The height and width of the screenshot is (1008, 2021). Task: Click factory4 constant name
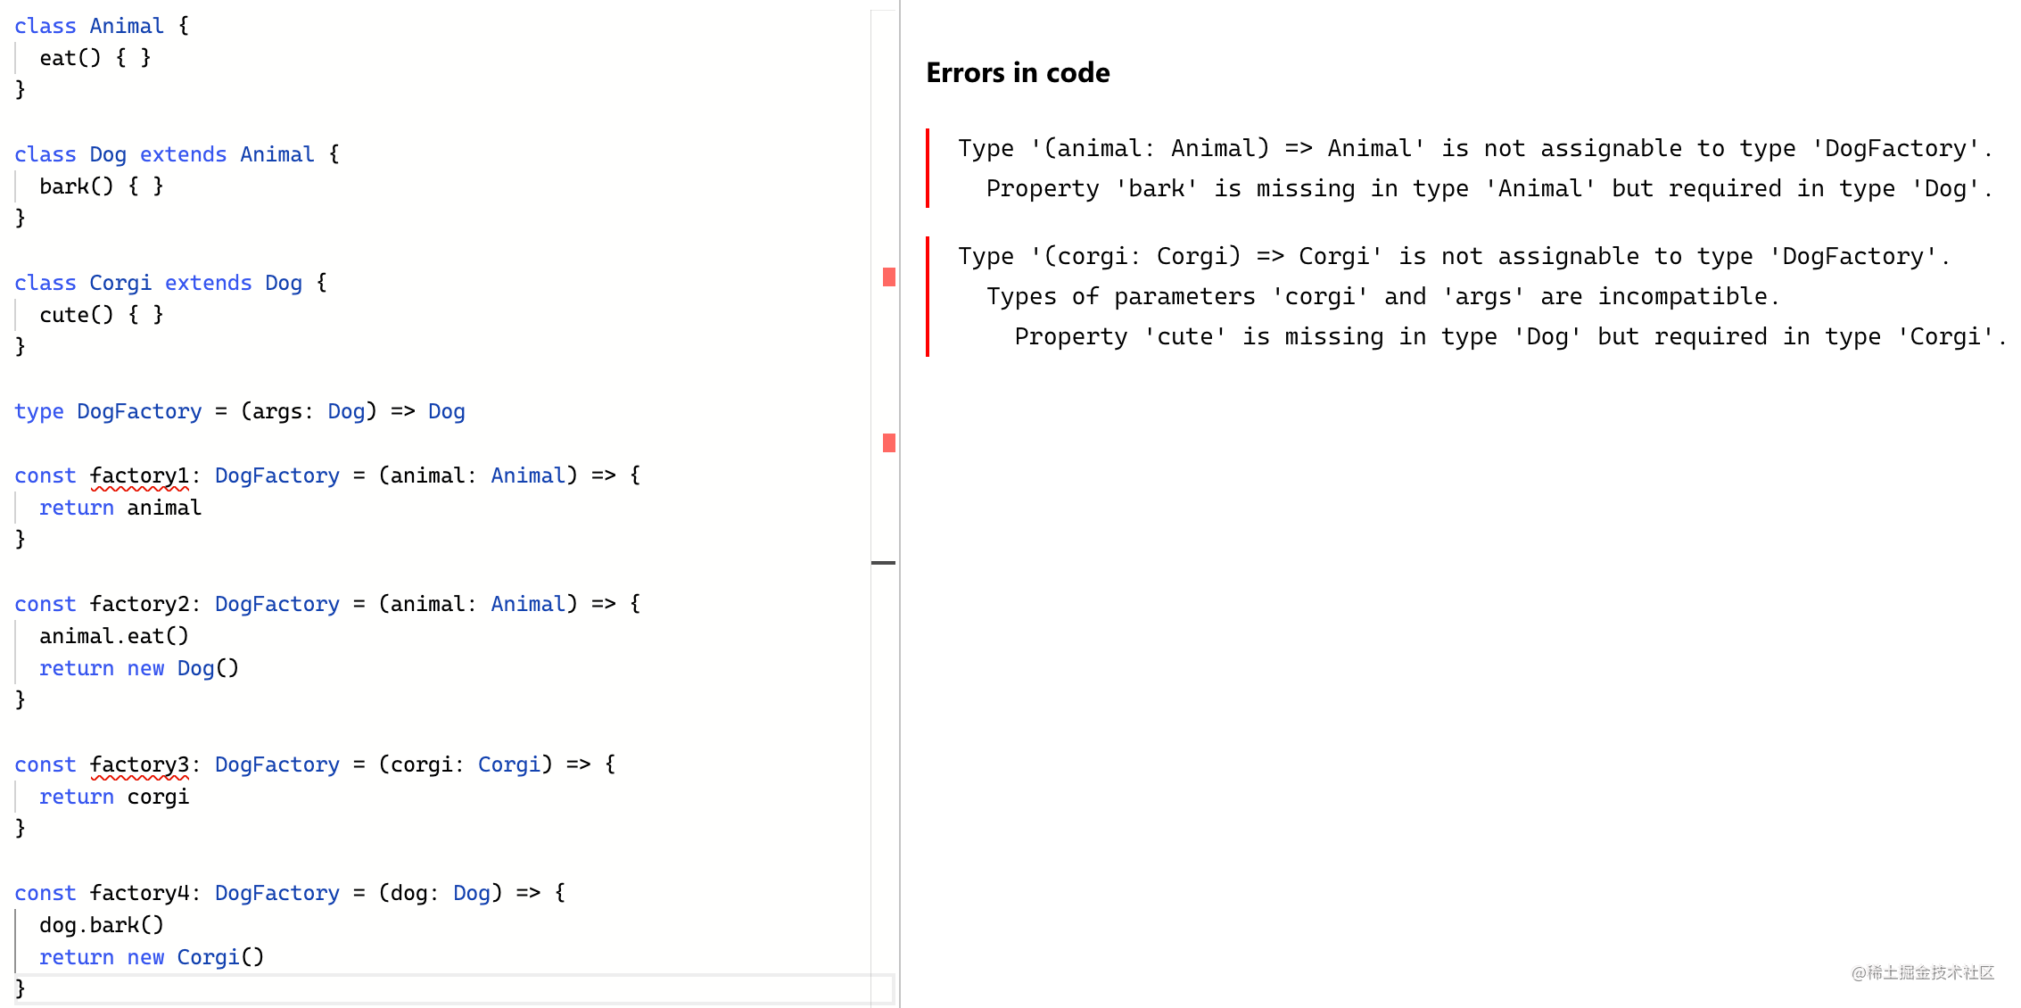(x=139, y=894)
